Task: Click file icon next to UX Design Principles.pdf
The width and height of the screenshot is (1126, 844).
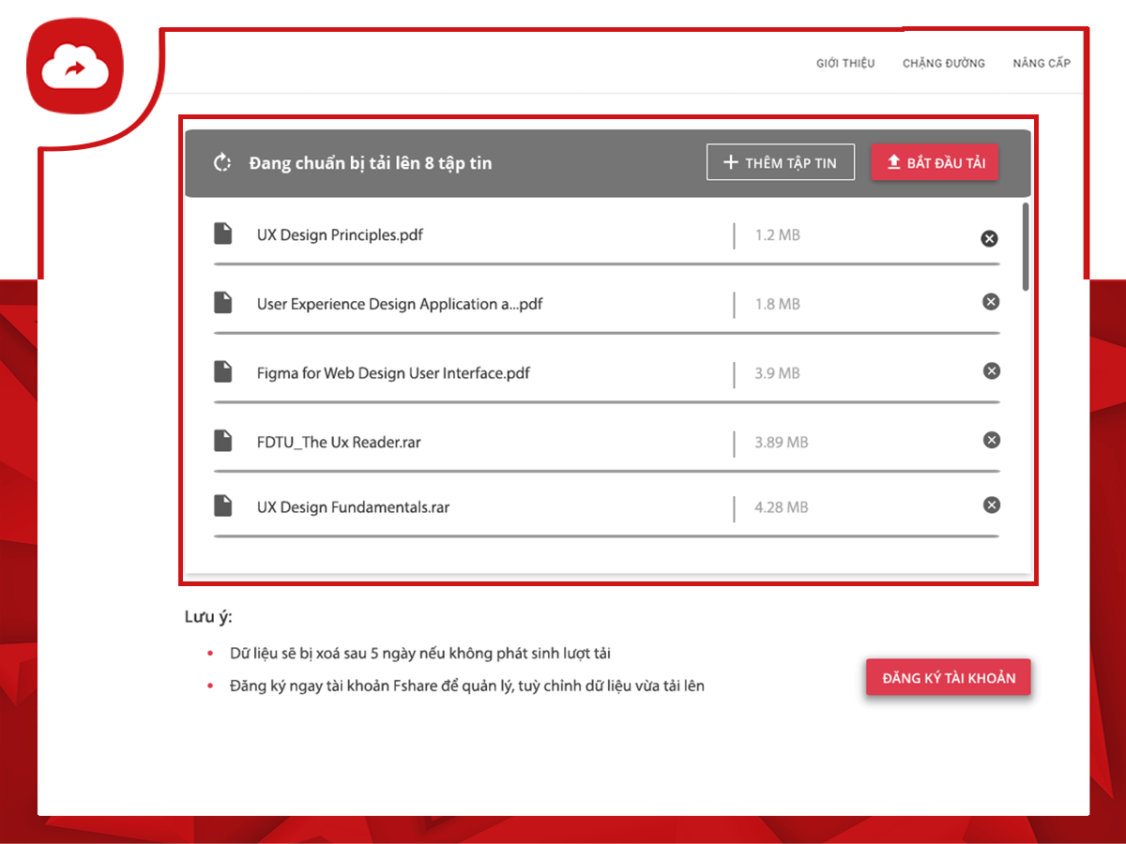Action: [222, 234]
